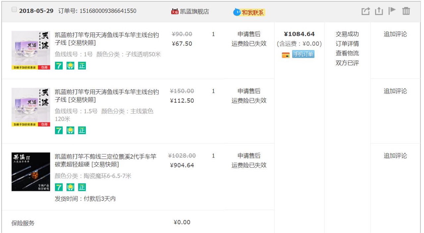Click the 7-day return icon under 主线紫色 120米
The height and width of the screenshot is (233, 424).
(59, 130)
